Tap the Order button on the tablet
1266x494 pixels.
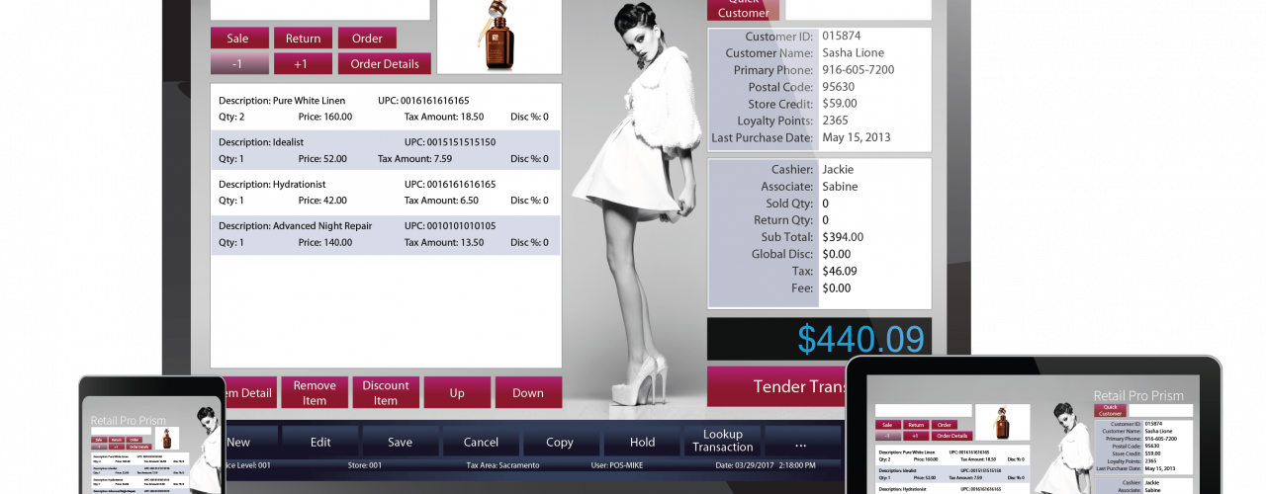(945, 425)
